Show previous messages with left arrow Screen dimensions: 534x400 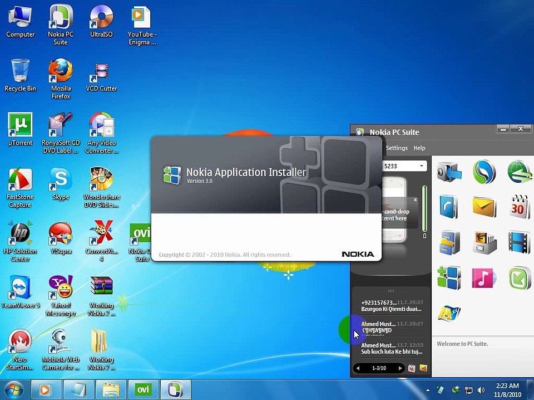358,368
